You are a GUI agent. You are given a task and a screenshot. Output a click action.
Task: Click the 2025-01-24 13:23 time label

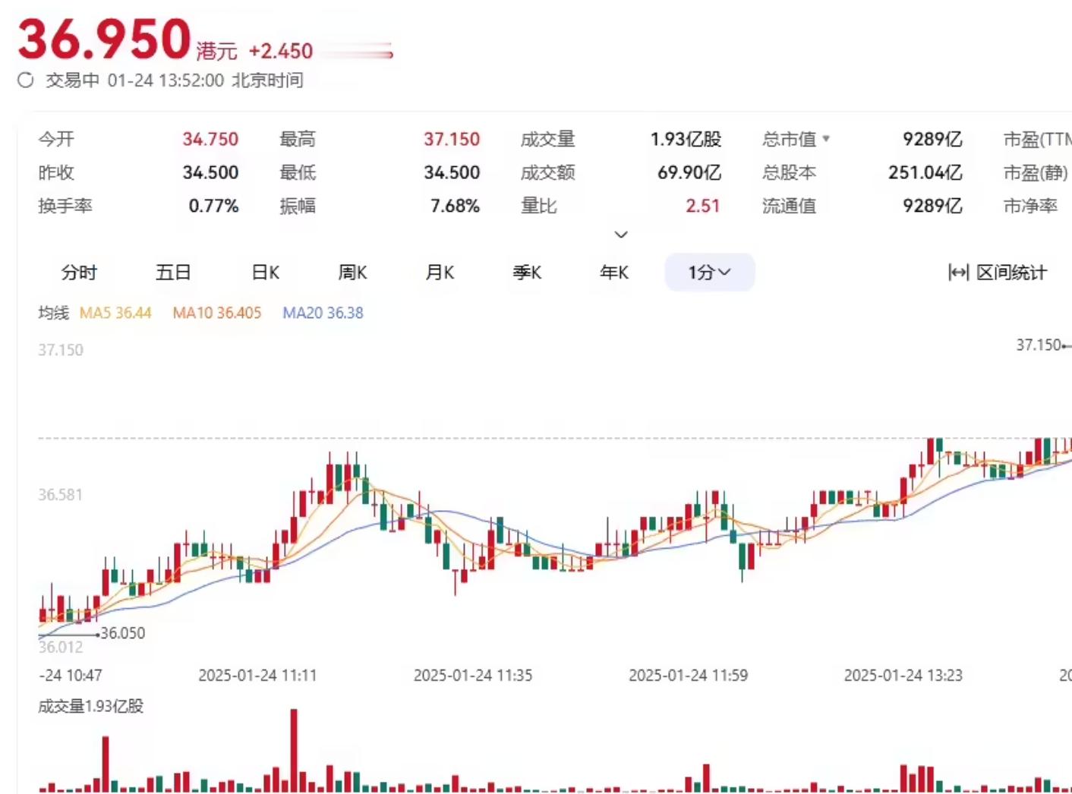click(x=903, y=675)
